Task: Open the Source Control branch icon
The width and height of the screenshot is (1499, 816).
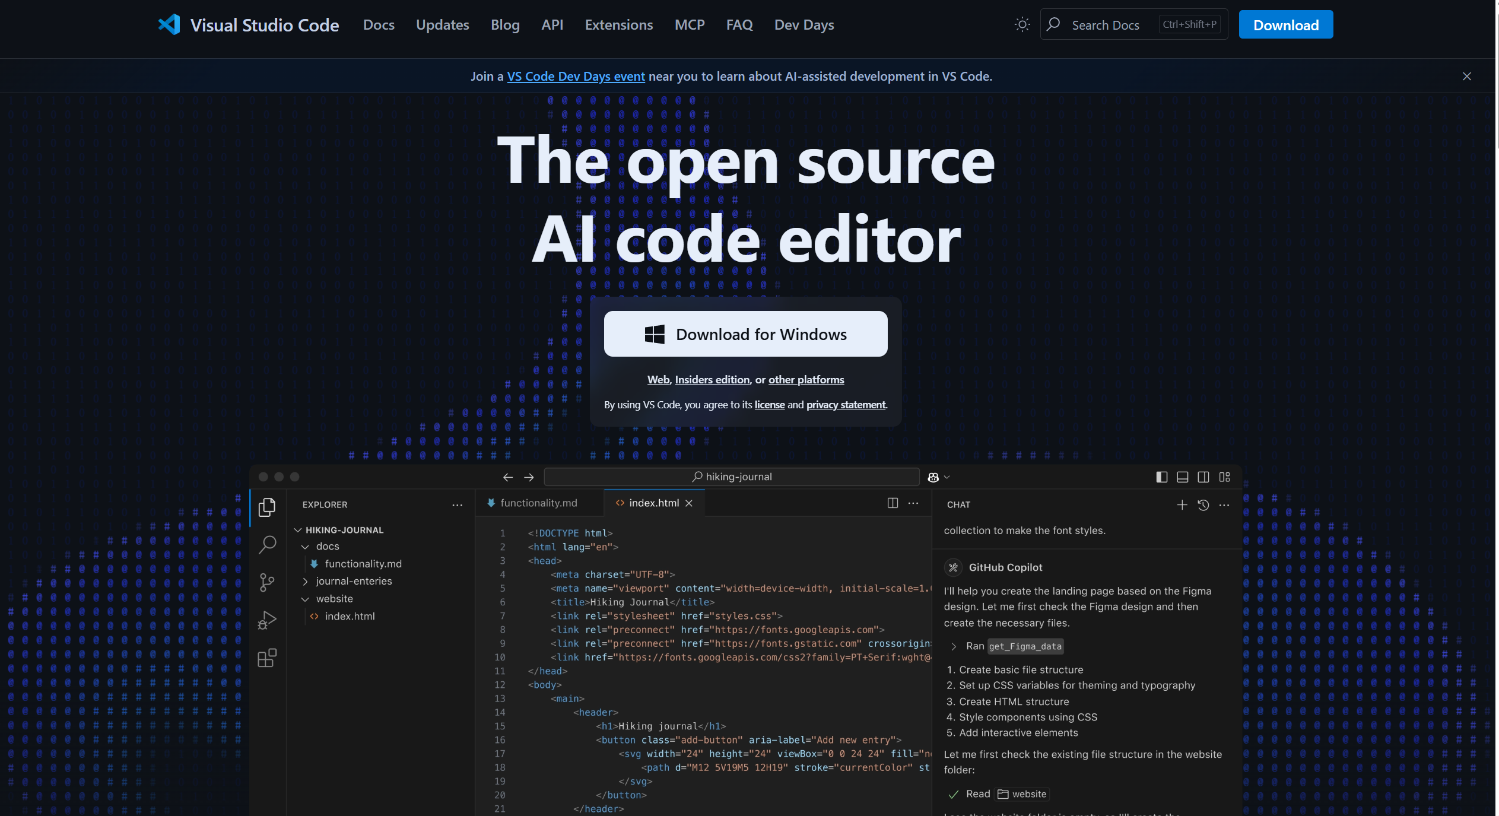Action: tap(267, 582)
